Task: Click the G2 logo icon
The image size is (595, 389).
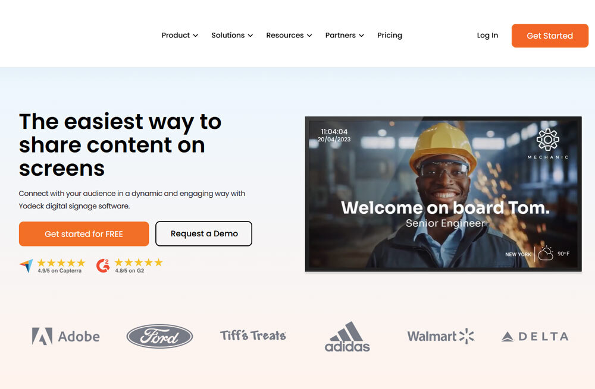Action: tap(103, 266)
